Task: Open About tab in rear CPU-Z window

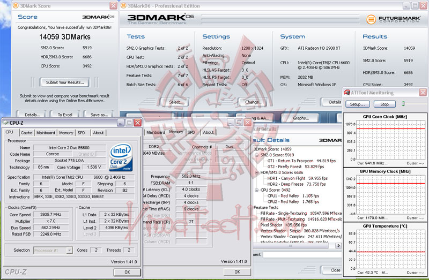Action: coord(208,132)
